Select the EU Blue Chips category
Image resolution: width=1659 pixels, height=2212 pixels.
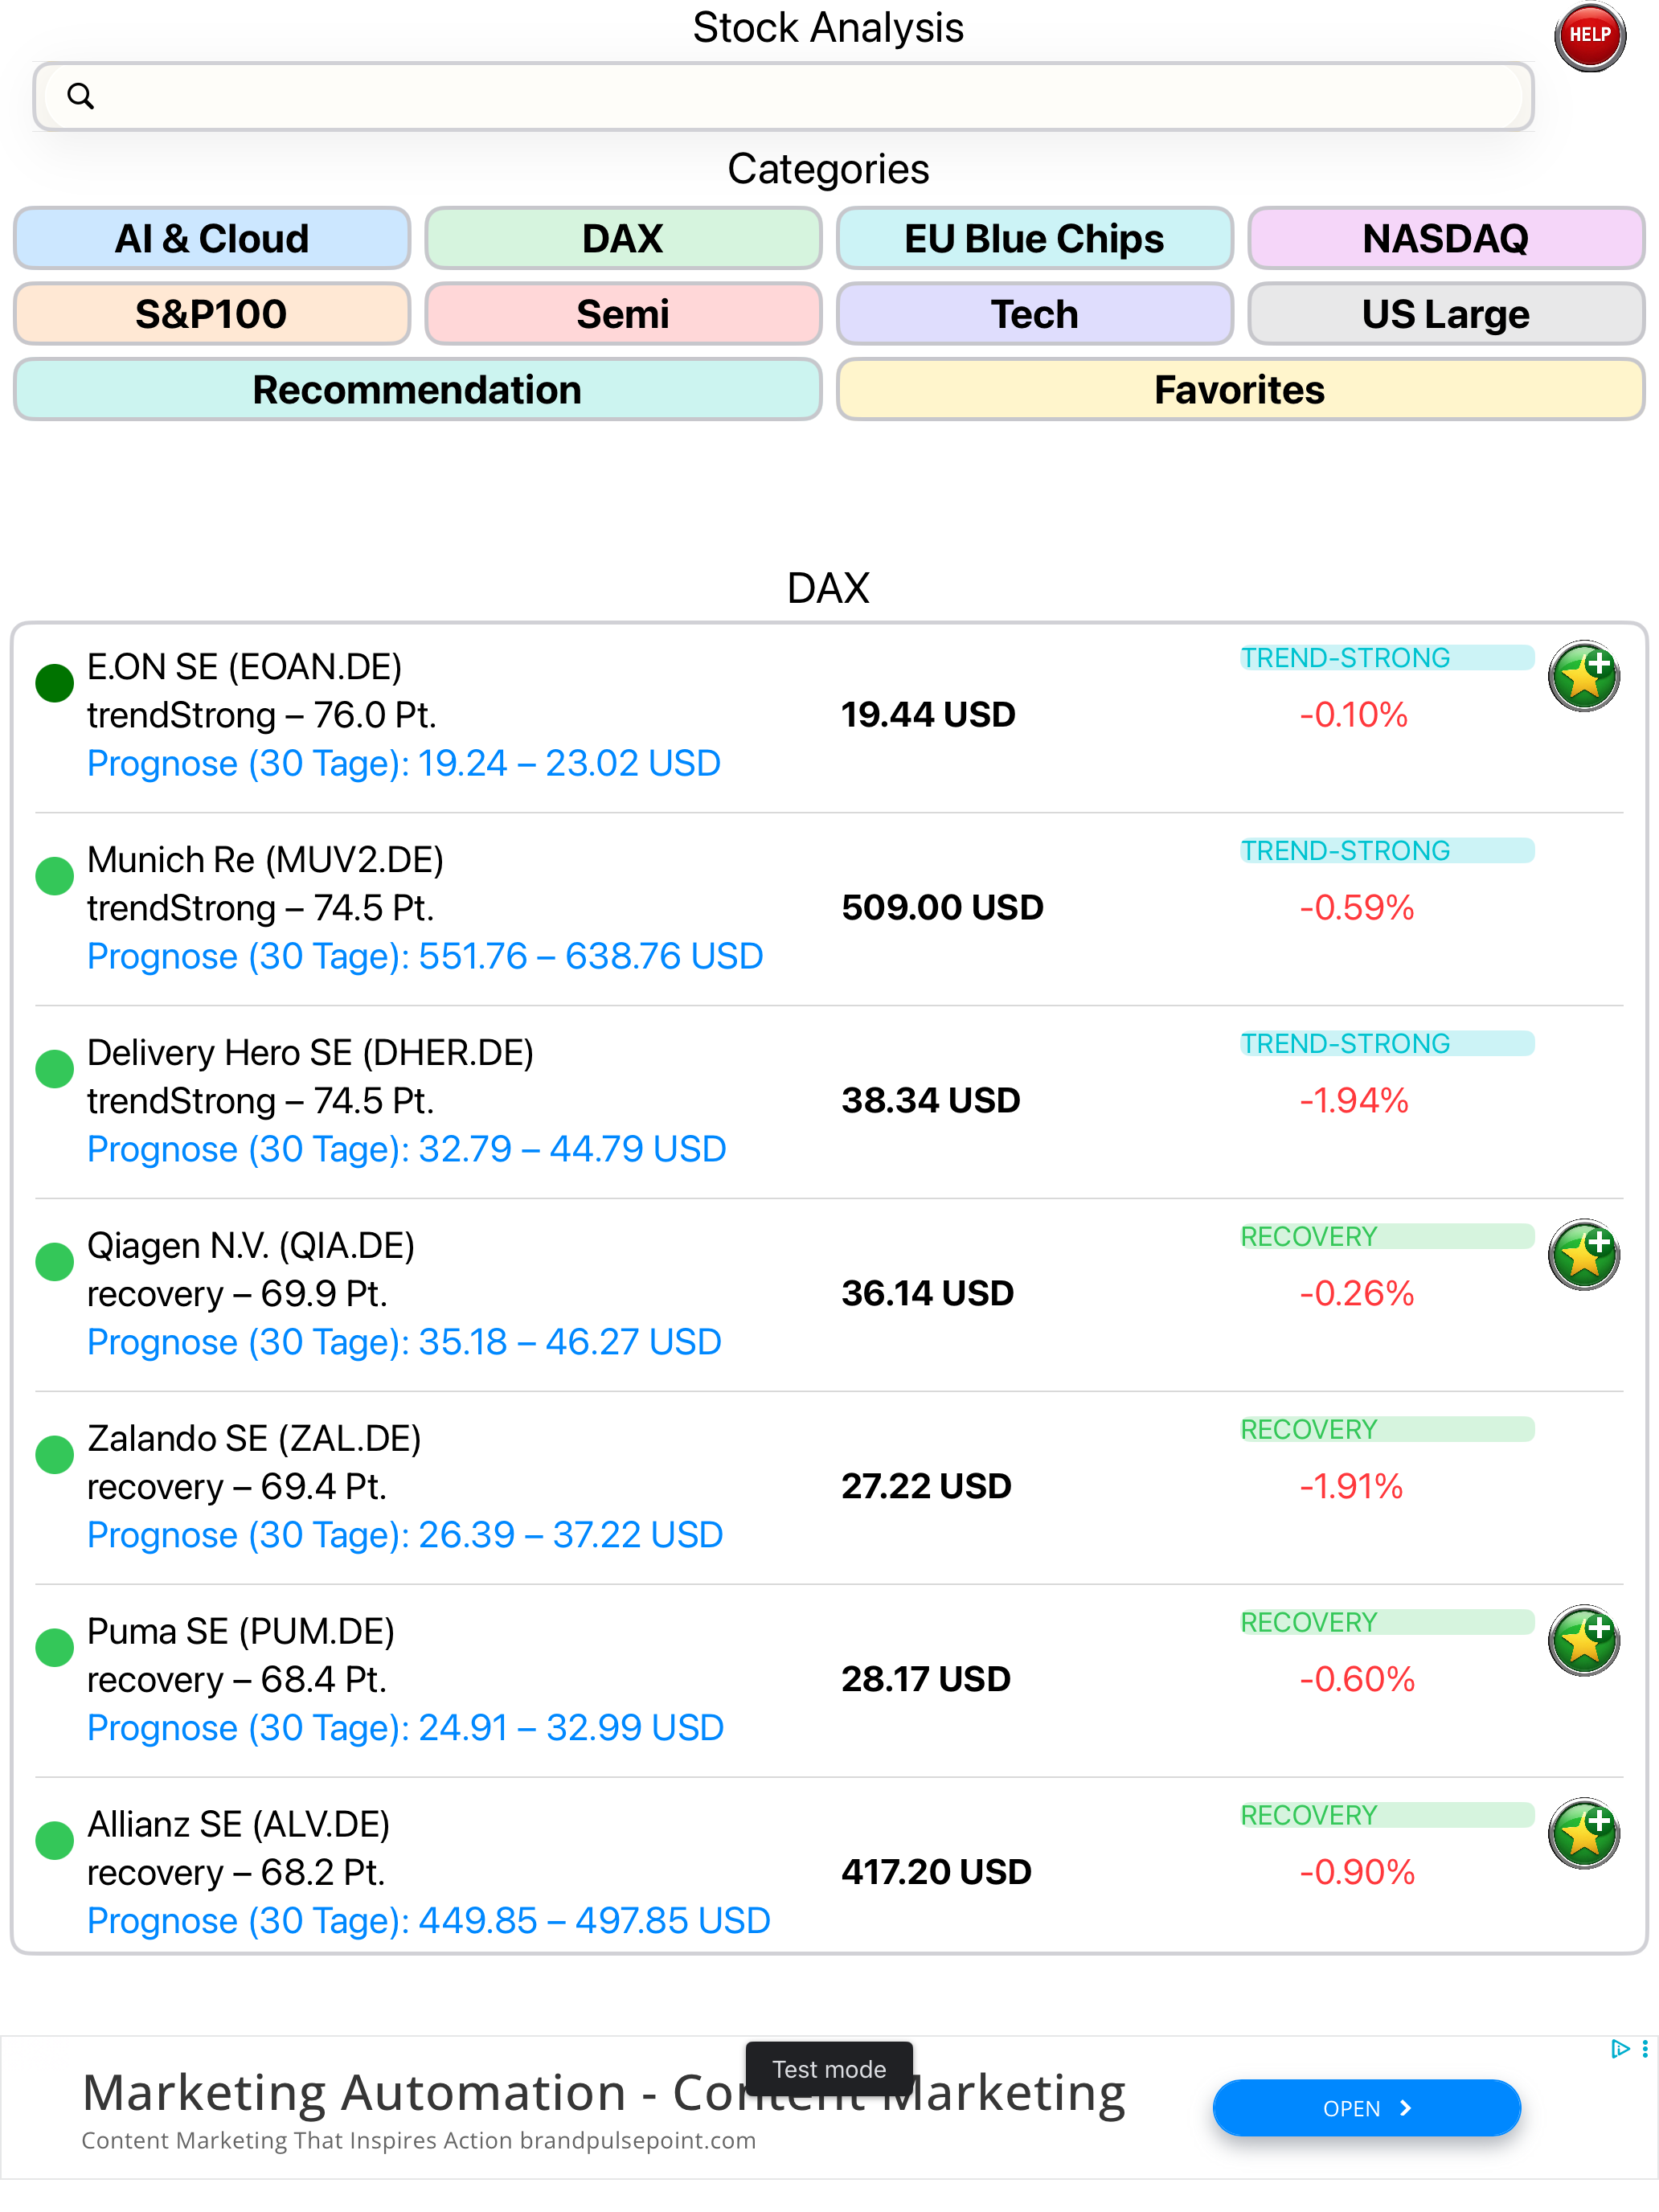1035,239
